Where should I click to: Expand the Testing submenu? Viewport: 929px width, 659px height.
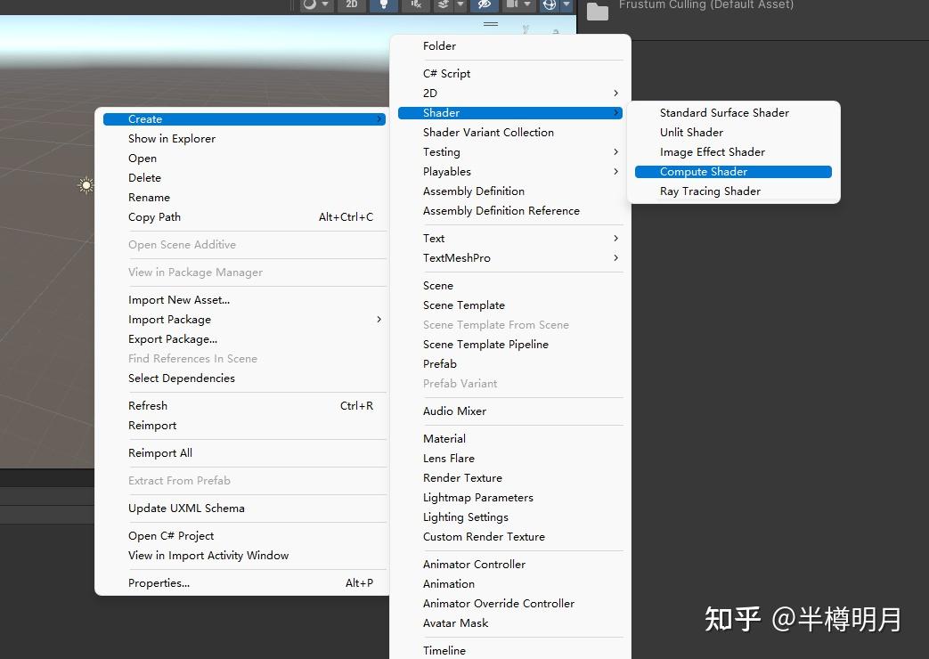tap(441, 151)
